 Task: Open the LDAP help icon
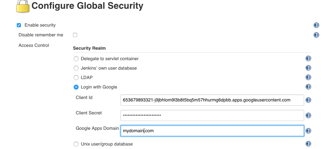coord(308,77)
